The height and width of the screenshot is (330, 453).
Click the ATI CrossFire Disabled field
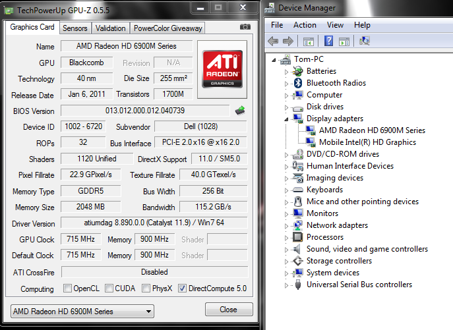point(154,272)
